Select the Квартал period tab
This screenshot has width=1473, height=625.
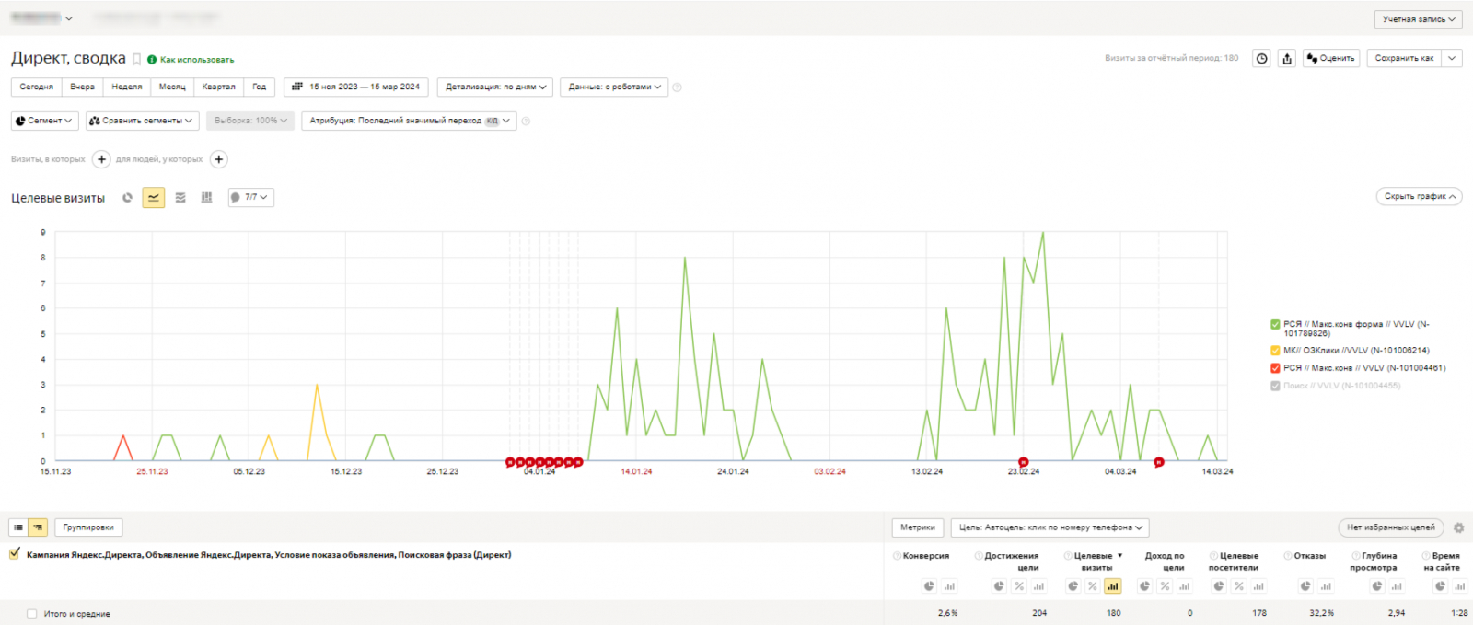pos(218,87)
